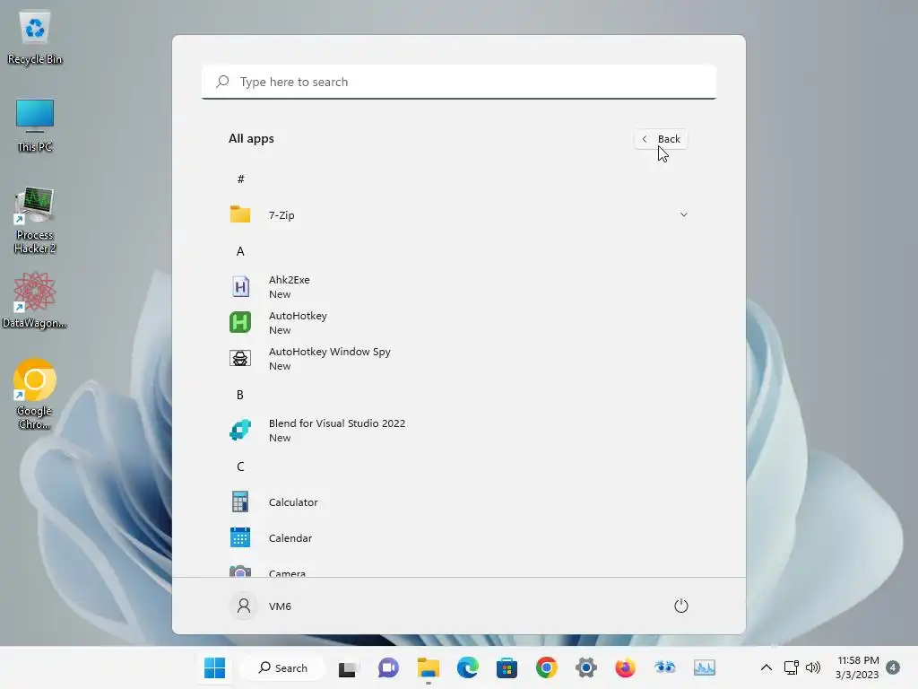Click the taskbar Search box

282,667
